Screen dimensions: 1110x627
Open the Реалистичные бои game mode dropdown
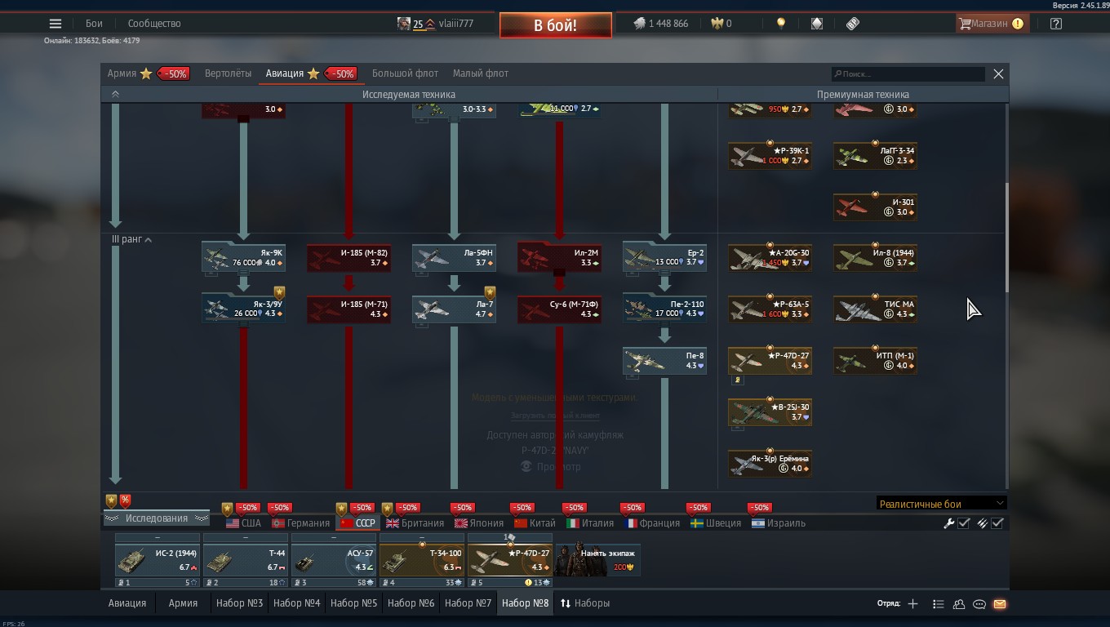(941, 504)
